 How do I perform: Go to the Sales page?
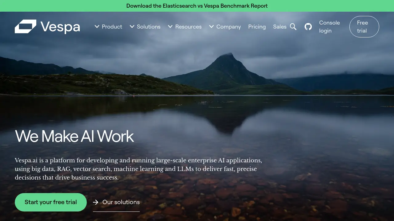click(x=280, y=27)
